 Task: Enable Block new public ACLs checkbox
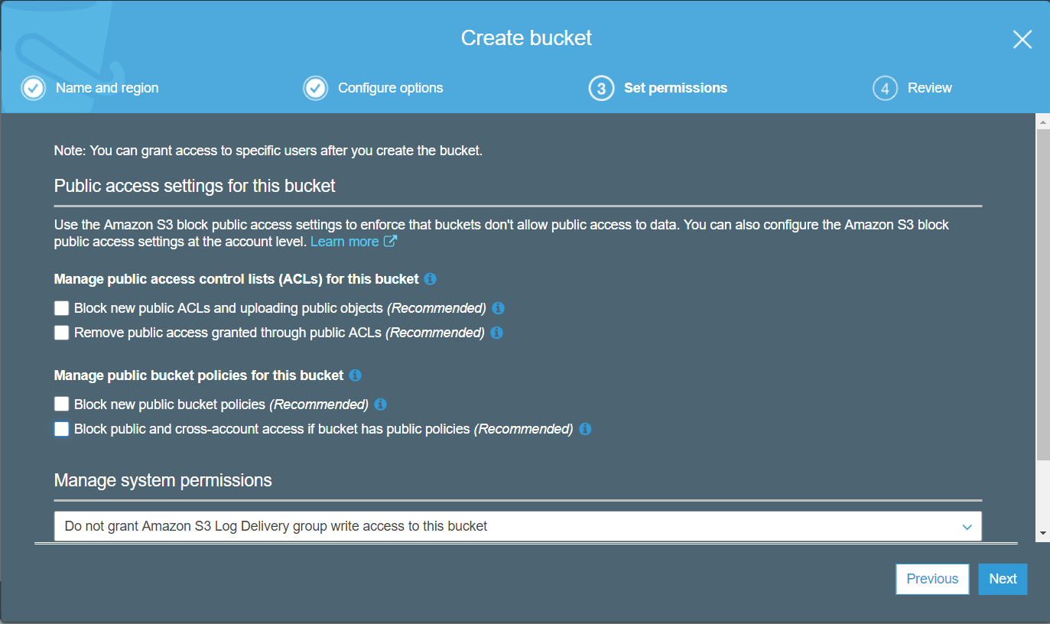(62, 308)
